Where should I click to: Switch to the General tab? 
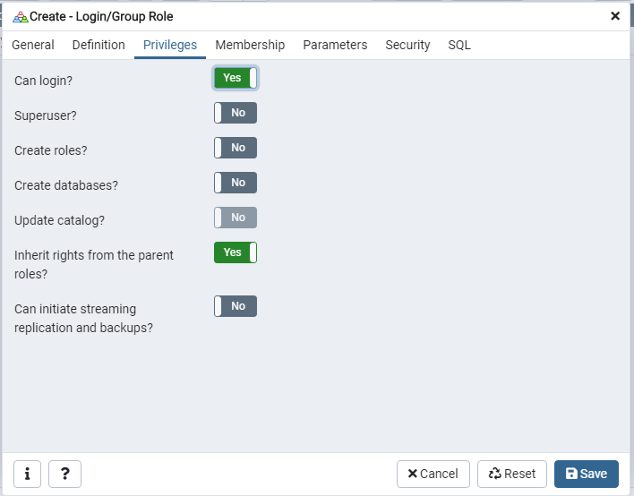[x=33, y=45]
